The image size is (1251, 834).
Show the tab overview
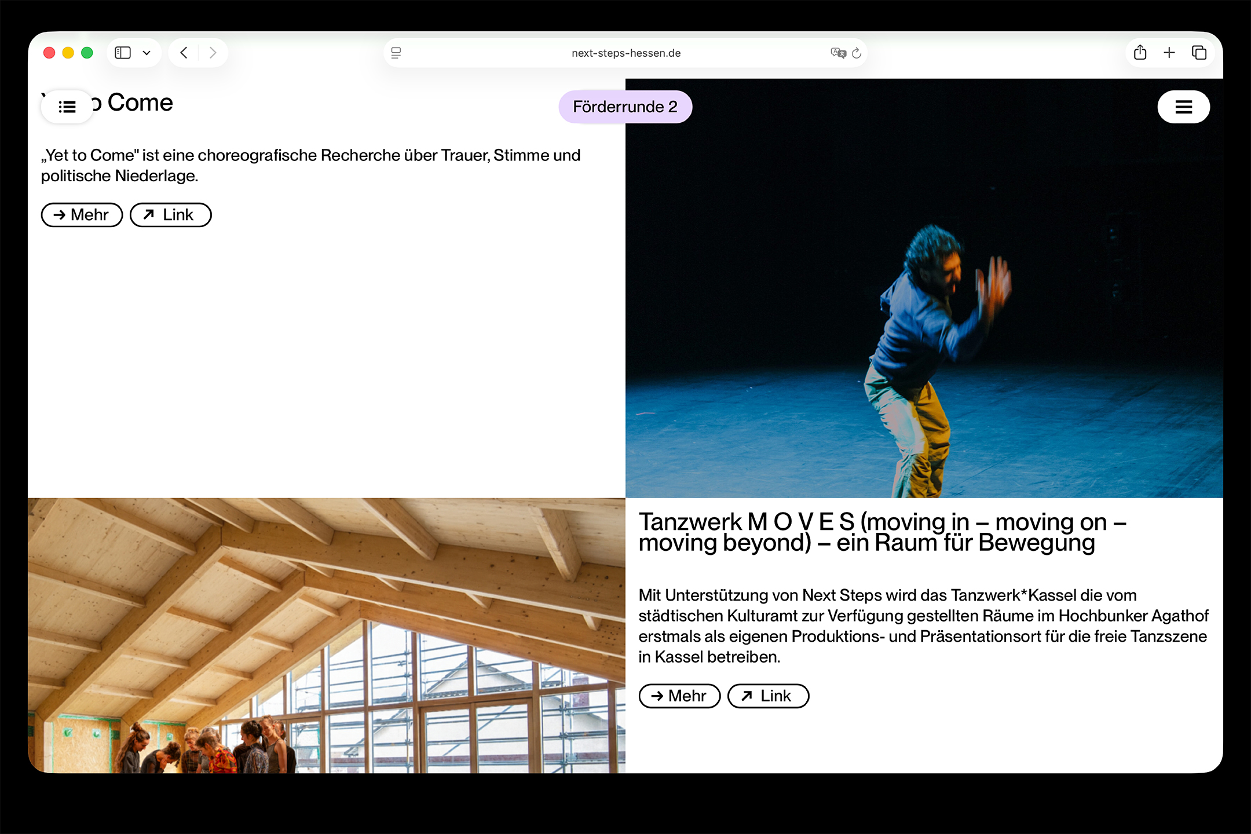coord(1199,53)
